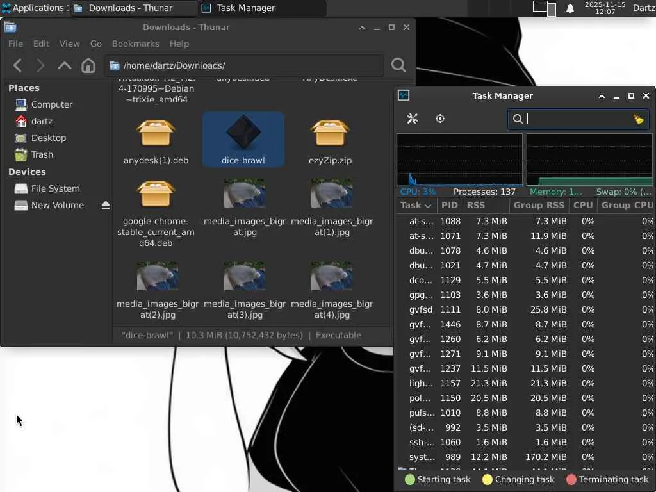Click the memory usage graph
Viewport: 656px width, 492px height.
(589, 160)
